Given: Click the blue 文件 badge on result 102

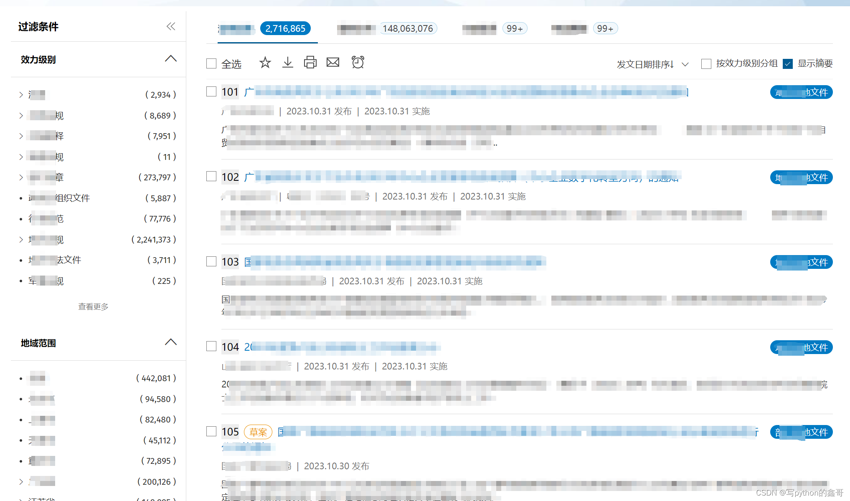Looking at the screenshot, I should pyautogui.click(x=801, y=177).
